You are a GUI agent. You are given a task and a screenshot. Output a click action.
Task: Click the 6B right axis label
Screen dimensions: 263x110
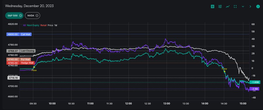tap(253, 24)
